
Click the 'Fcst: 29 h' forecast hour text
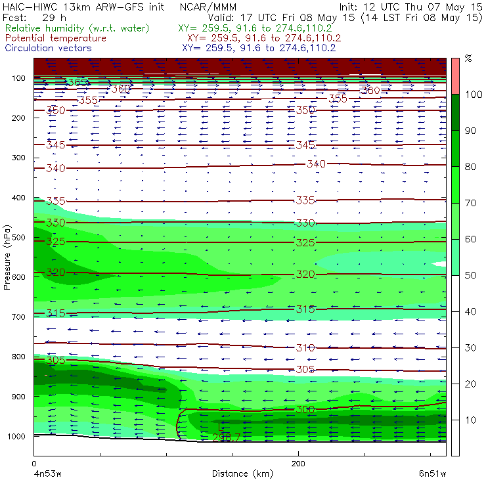click(34, 17)
